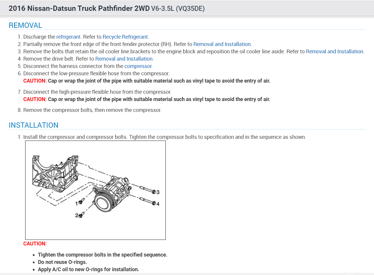Open Removal and Installation link for fender protector
The image size is (374, 275).
click(x=222, y=44)
